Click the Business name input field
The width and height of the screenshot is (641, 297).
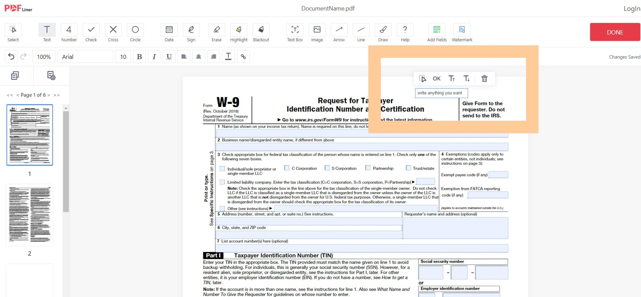362,147
